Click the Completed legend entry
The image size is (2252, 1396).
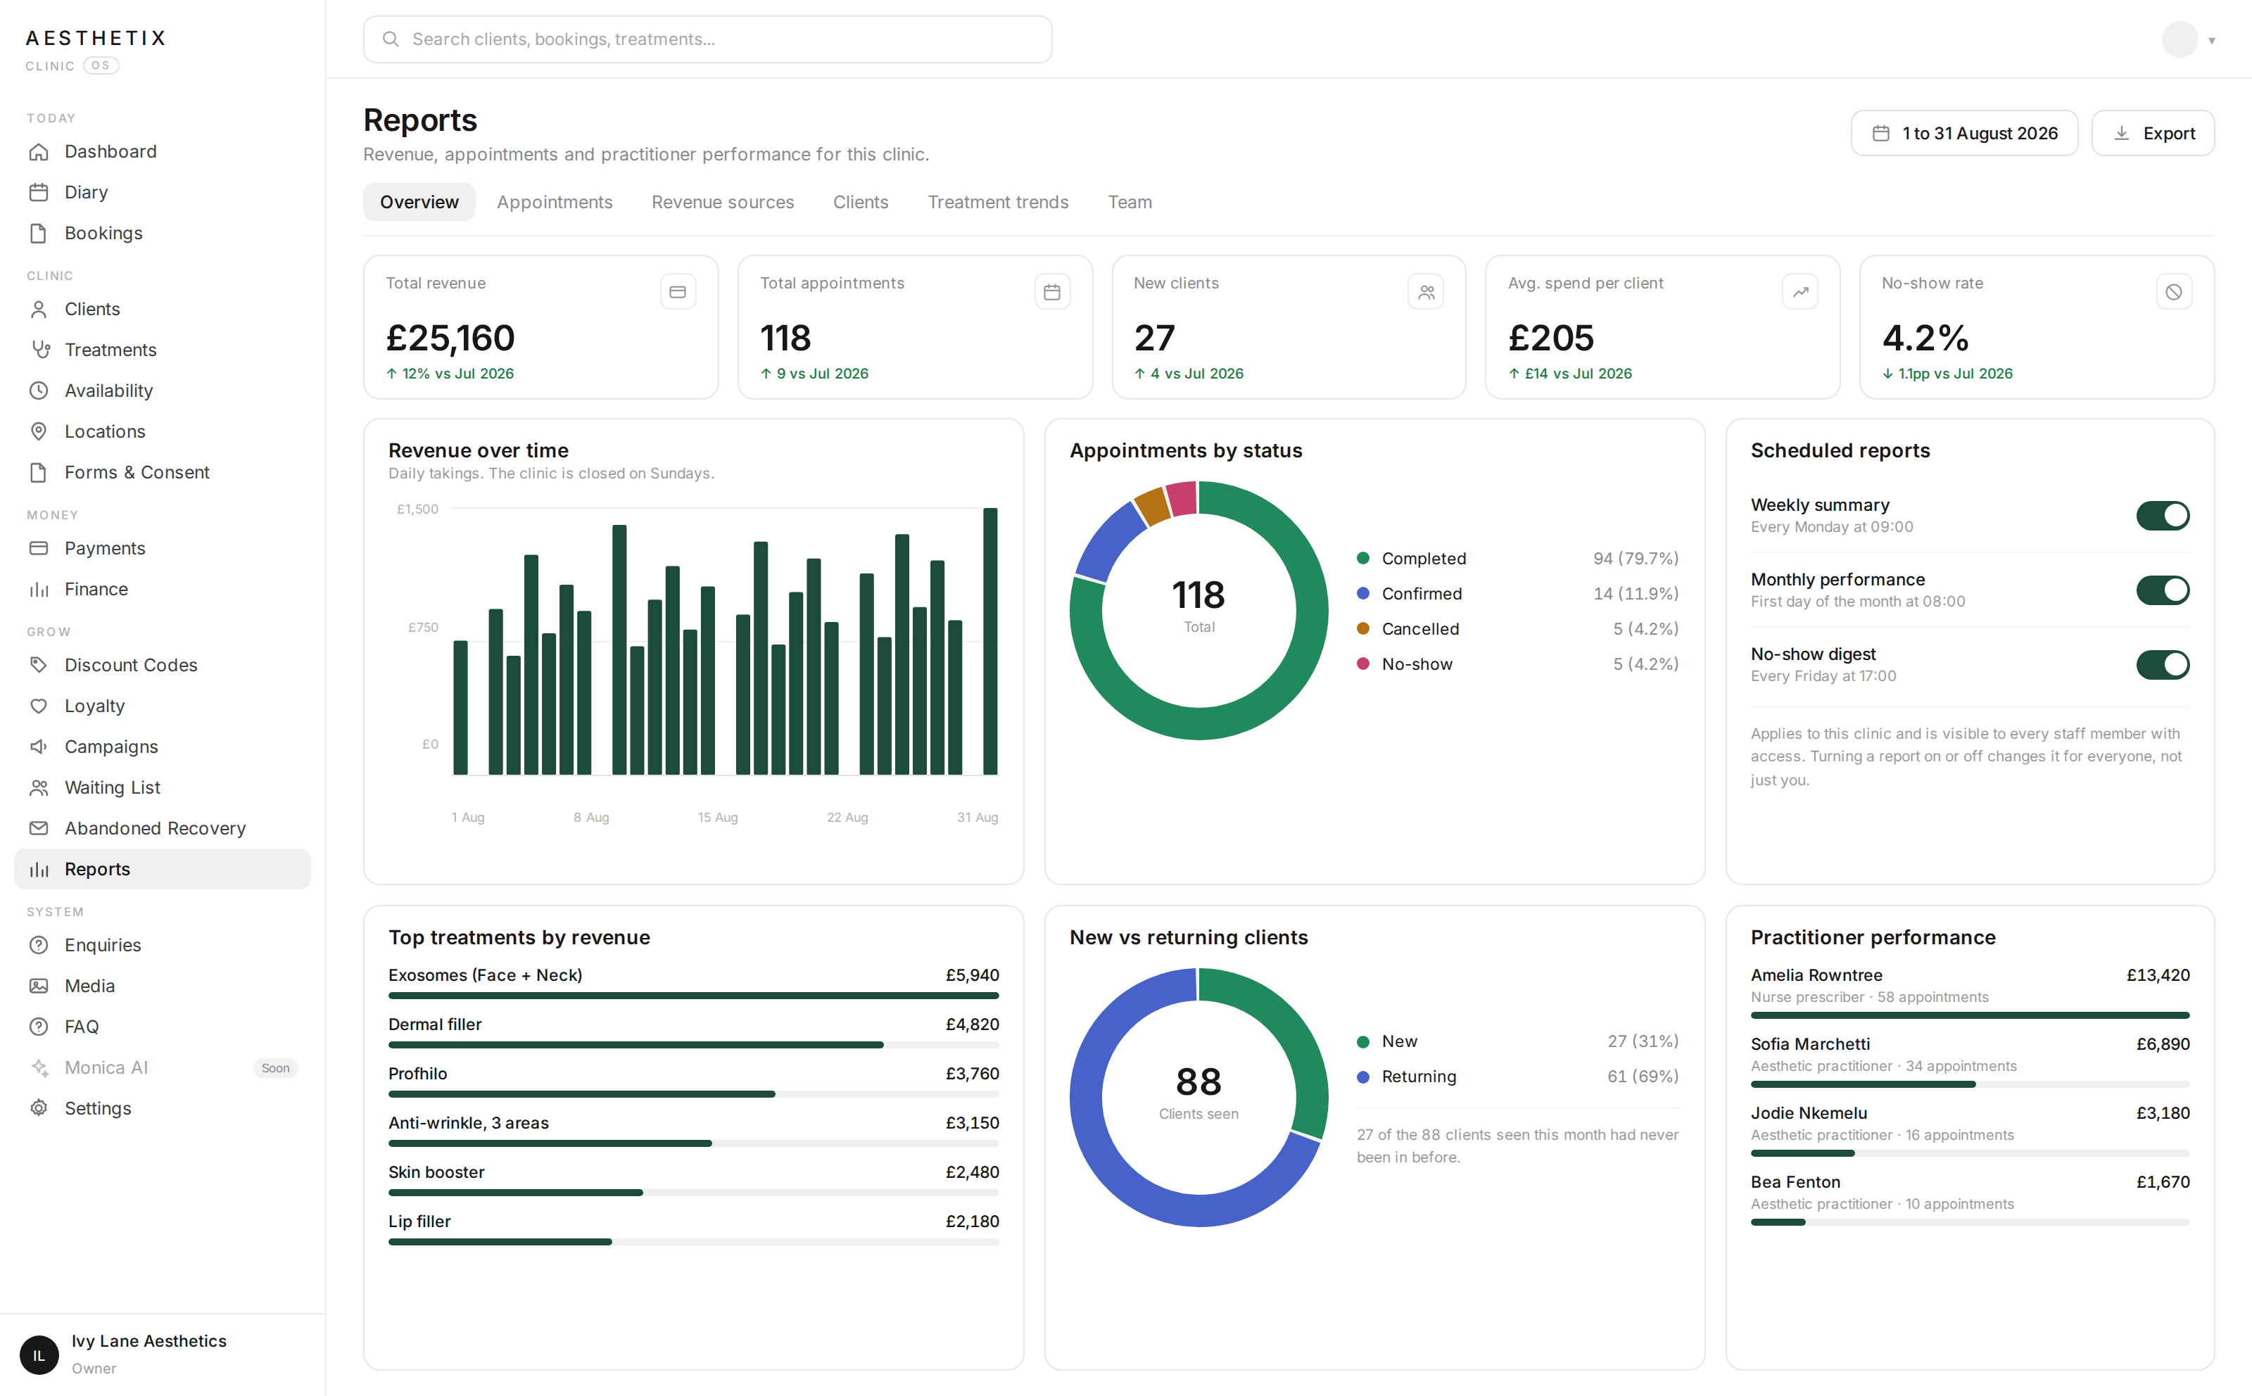point(1517,559)
